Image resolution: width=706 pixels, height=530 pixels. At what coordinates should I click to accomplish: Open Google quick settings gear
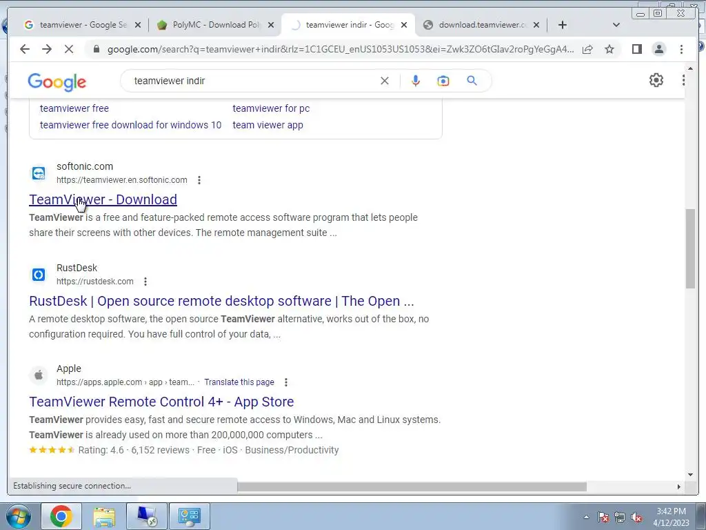coord(656,80)
